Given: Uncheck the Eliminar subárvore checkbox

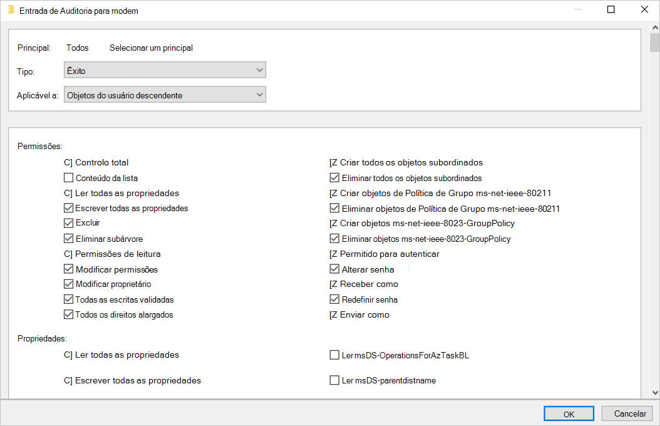Looking at the screenshot, I should [69, 239].
